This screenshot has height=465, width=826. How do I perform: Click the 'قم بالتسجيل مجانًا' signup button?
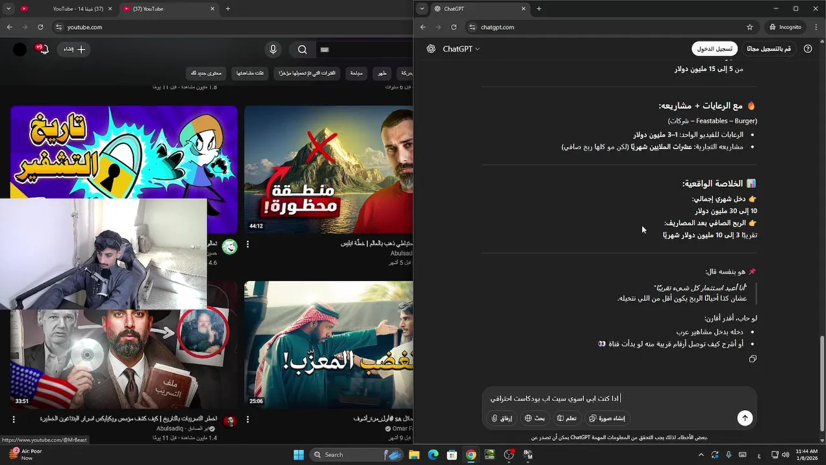pyautogui.click(x=769, y=49)
